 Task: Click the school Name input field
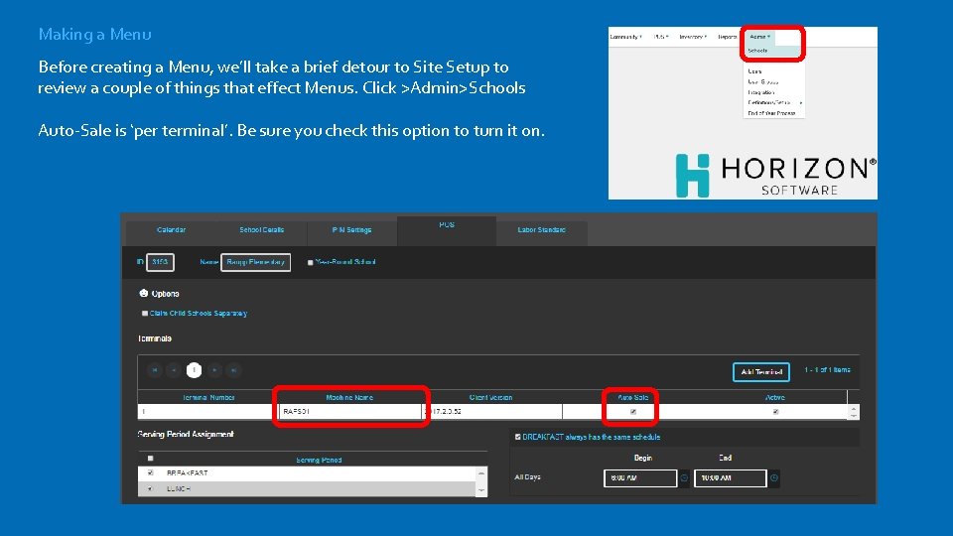click(x=255, y=262)
